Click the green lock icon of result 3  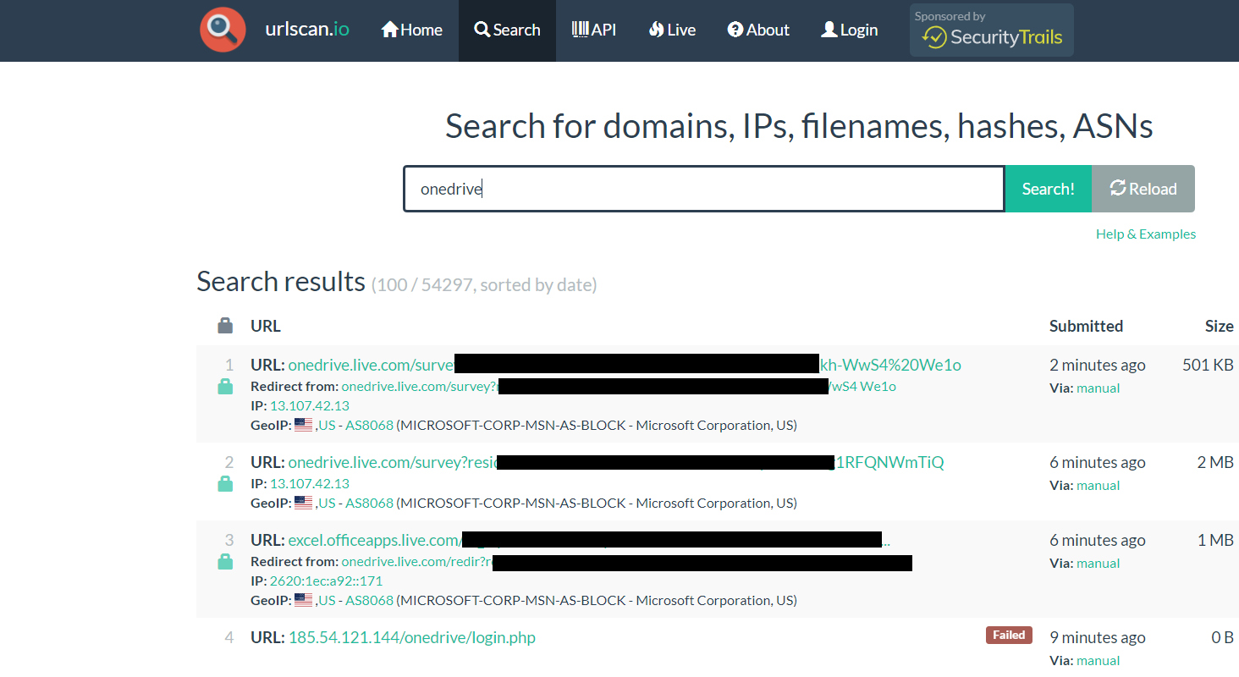pyautogui.click(x=225, y=562)
